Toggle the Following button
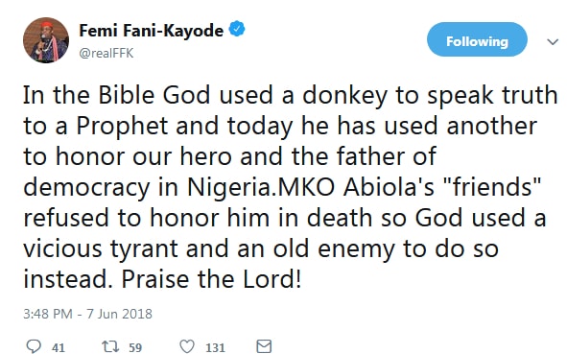 (x=477, y=39)
